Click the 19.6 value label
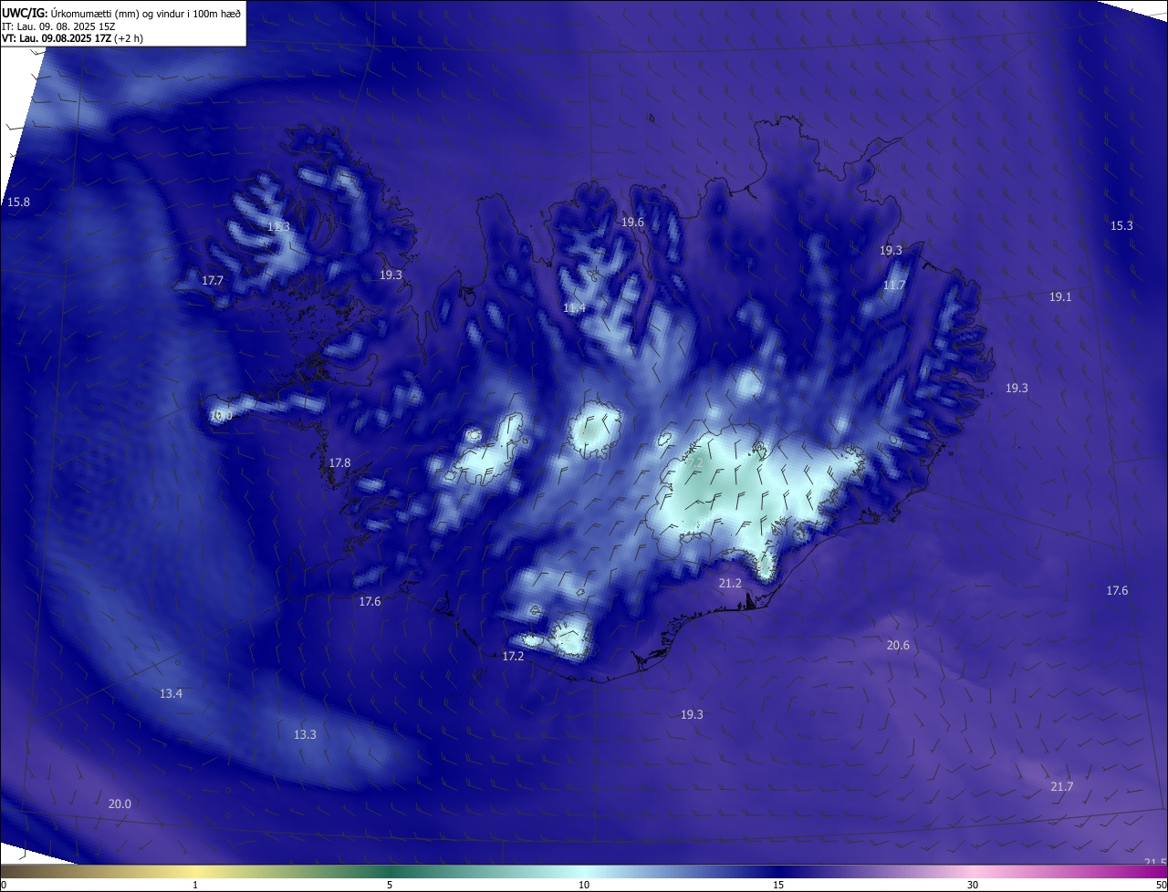 click(632, 223)
